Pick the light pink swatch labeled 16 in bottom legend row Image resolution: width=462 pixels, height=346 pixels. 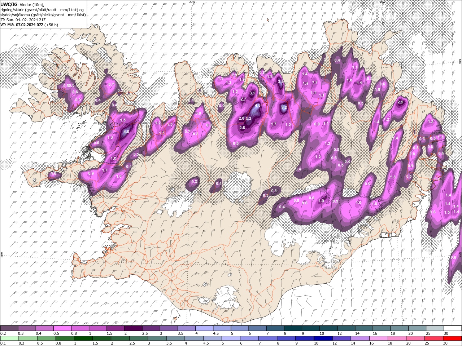(379, 338)
